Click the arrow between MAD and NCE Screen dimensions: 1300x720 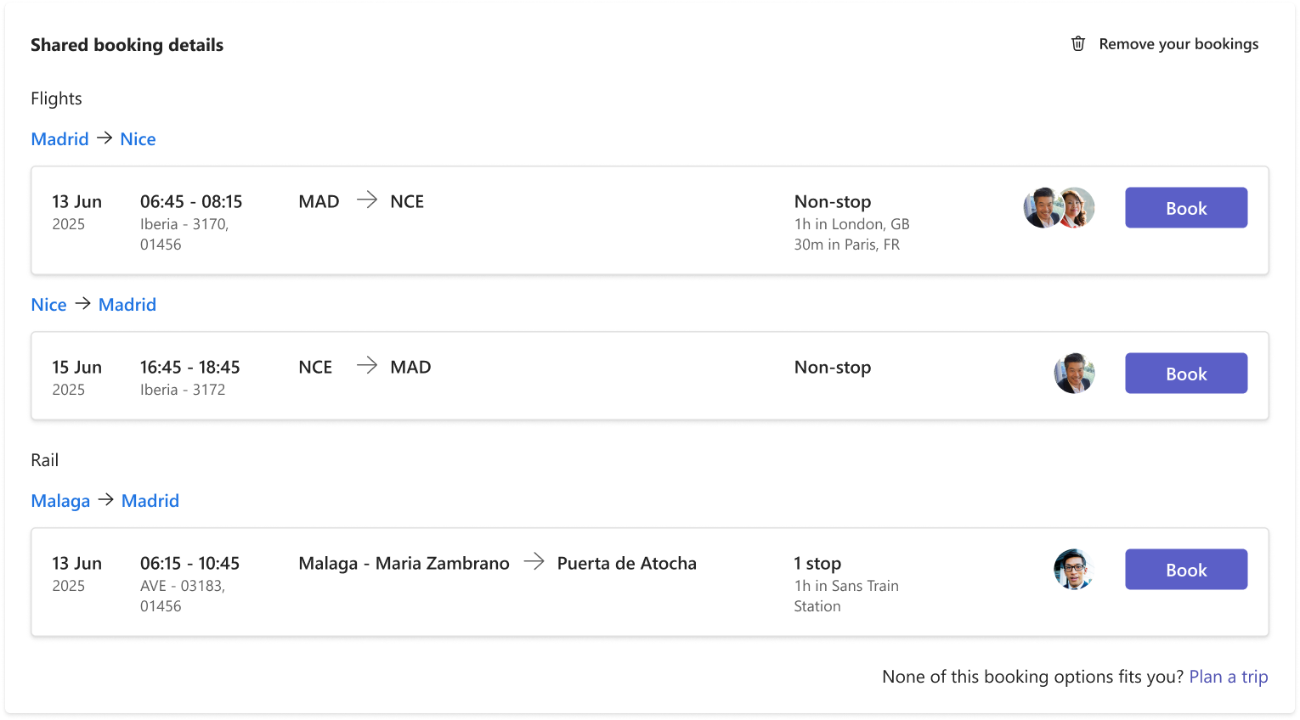366,201
